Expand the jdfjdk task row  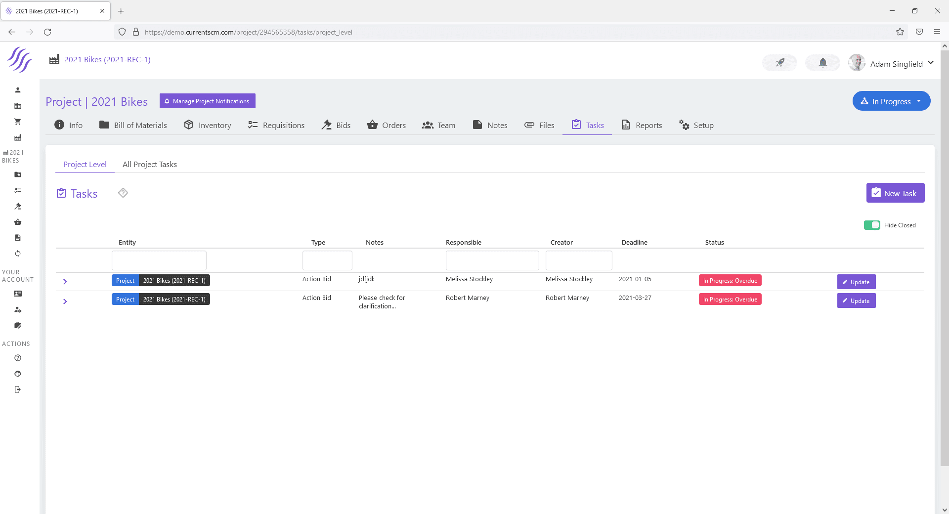pyautogui.click(x=65, y=282)
